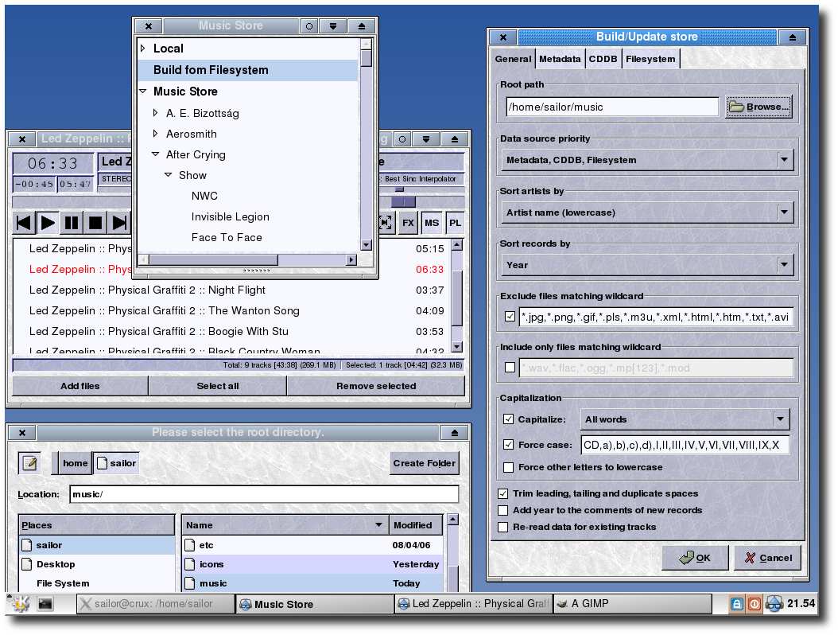
Task: Toggle the MS music store button
Action: pyautogui.click(x=432, y=223)
